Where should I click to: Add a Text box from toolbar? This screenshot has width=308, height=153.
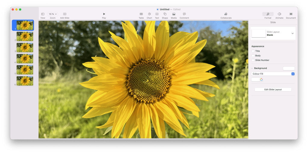pyautogui.click(x=157, y=14)
